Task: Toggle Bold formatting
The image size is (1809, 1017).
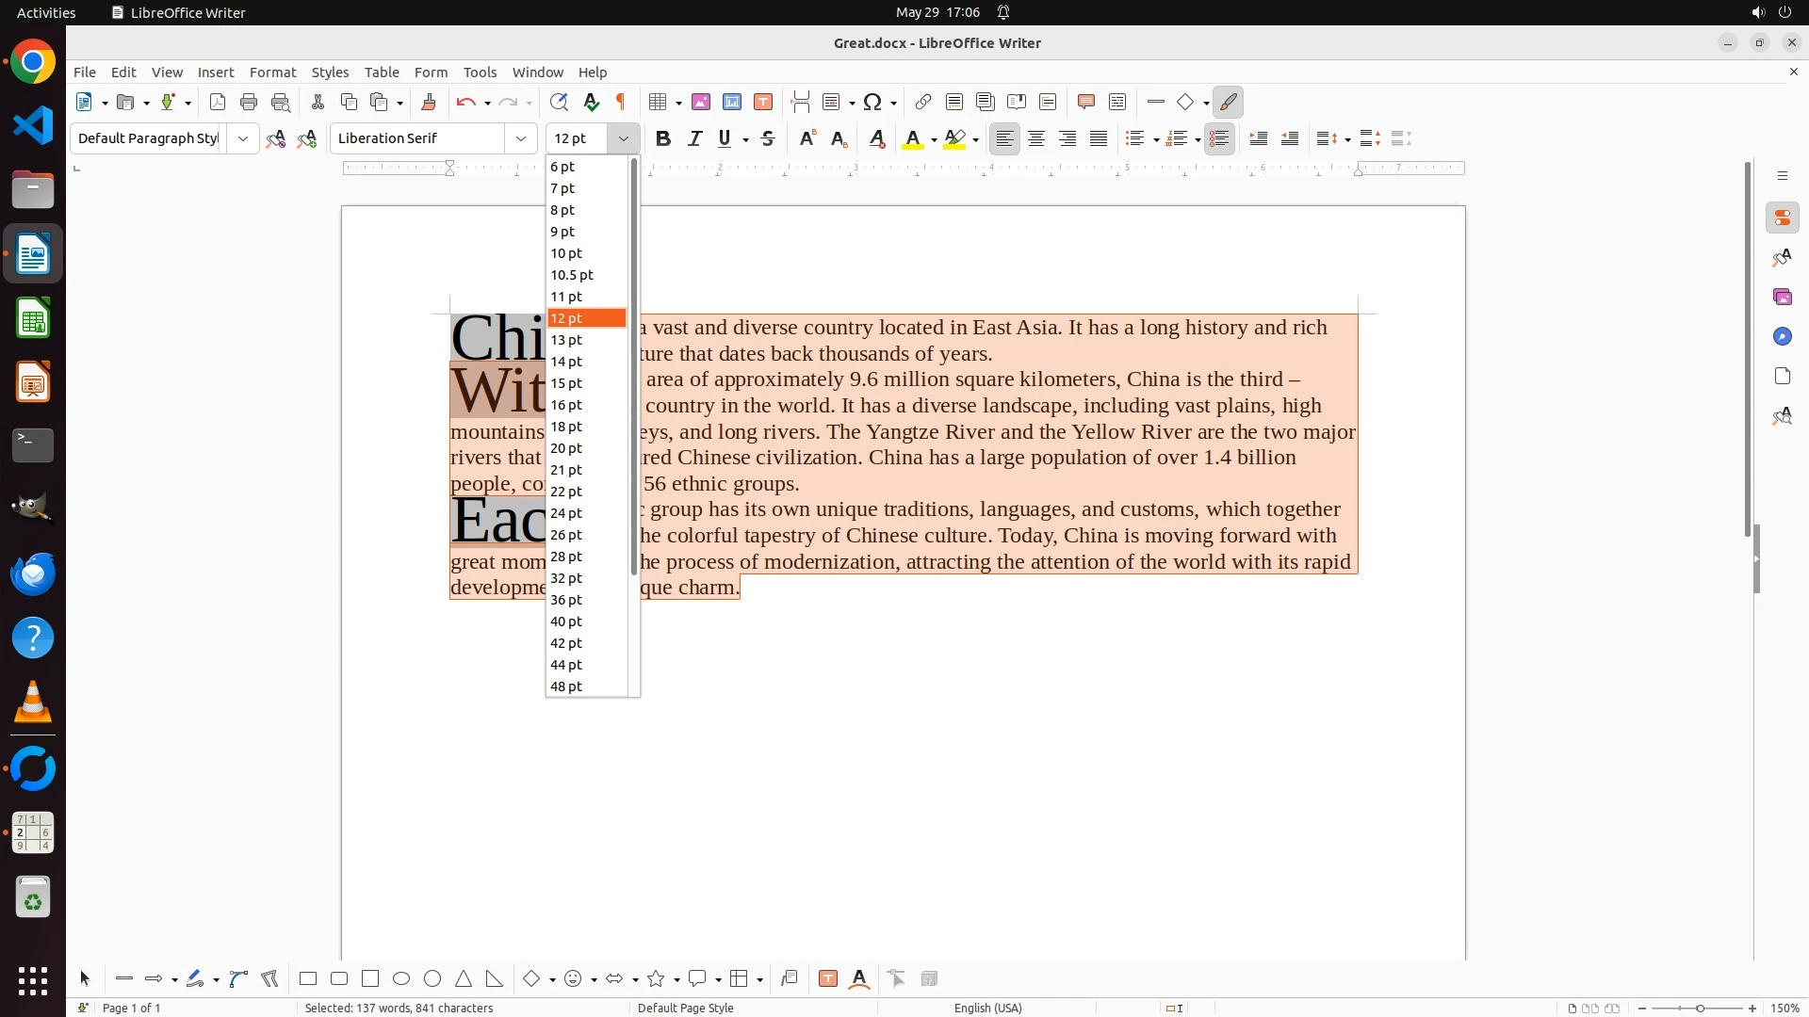Action: click(663, 138)
